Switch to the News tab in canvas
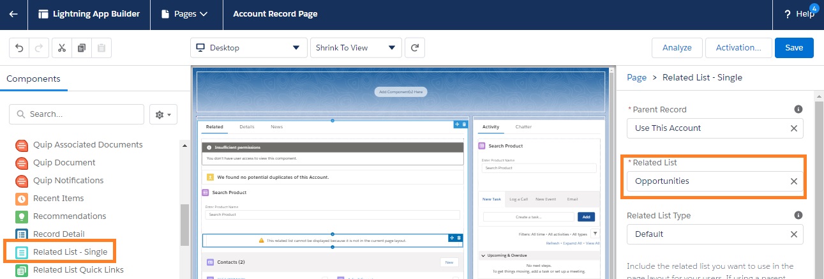The width and height of the screenshot is (824, 279). click(x=276, y=127)
